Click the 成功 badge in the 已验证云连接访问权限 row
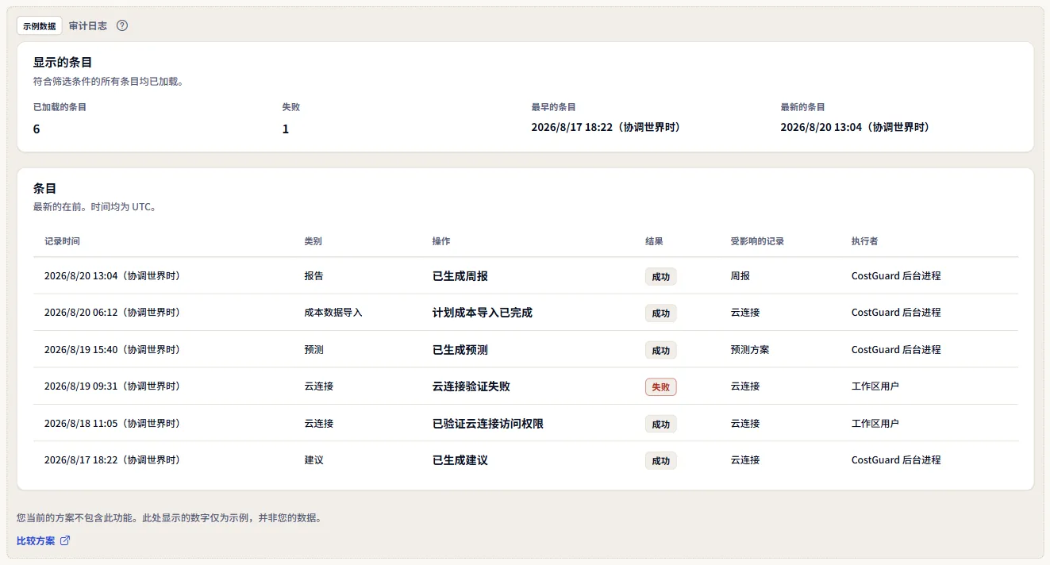 (x=660, y=424)
